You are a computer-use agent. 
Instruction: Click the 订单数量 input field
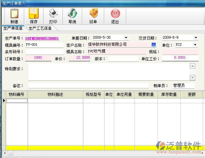point(38,58)
